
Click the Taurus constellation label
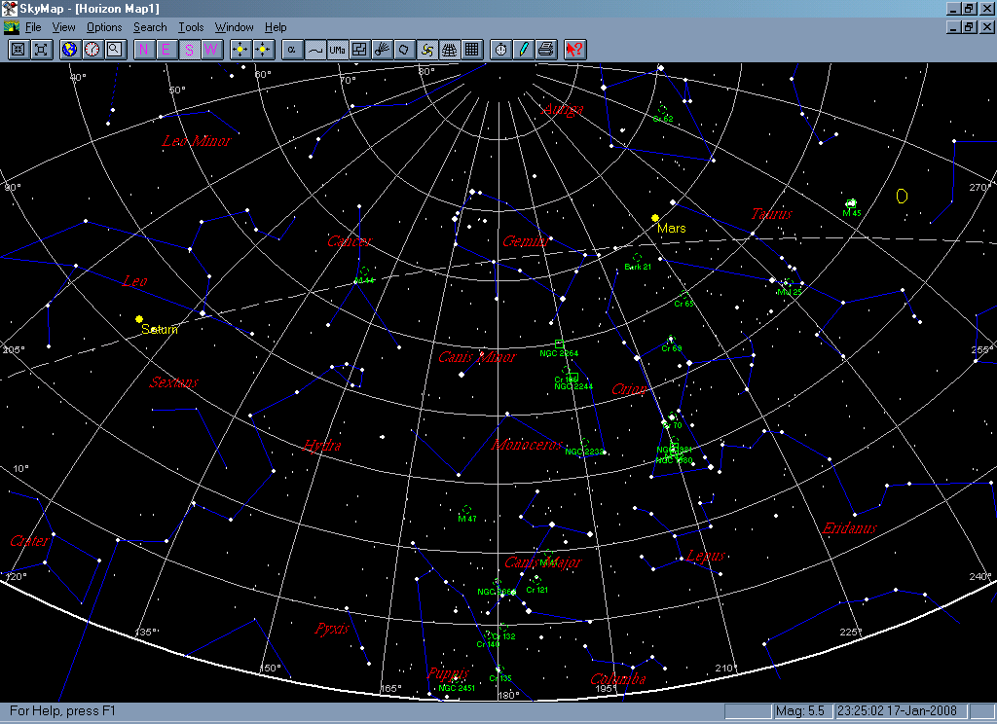[x=772, y=213]
